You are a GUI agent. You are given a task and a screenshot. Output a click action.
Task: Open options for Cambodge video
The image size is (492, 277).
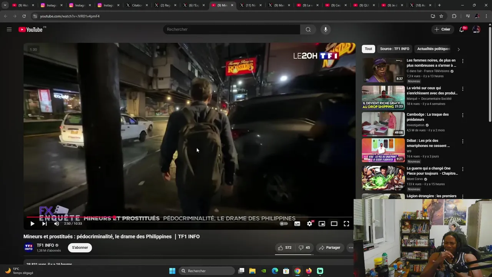click(462, 115)
